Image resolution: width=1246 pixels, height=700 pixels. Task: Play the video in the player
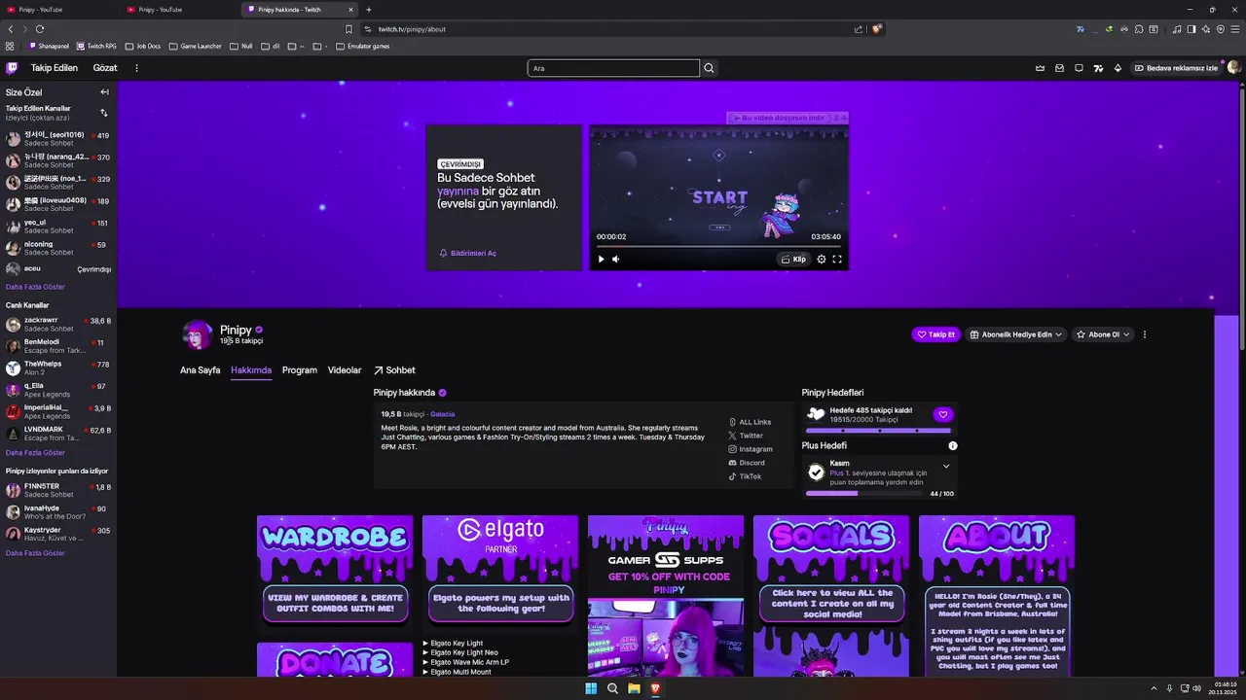pos(601,259)
